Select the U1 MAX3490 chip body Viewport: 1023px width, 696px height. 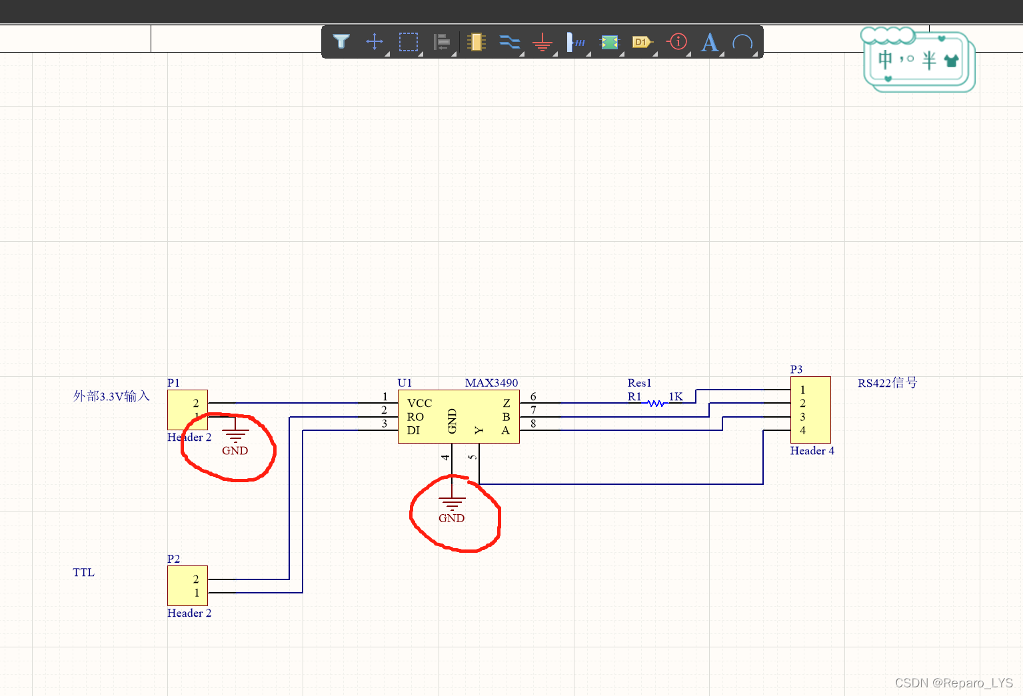pyautogui.click(x=458, y=416)
